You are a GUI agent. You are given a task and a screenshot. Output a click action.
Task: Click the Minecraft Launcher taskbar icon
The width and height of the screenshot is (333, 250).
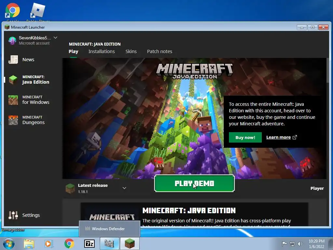pos(129,243)
